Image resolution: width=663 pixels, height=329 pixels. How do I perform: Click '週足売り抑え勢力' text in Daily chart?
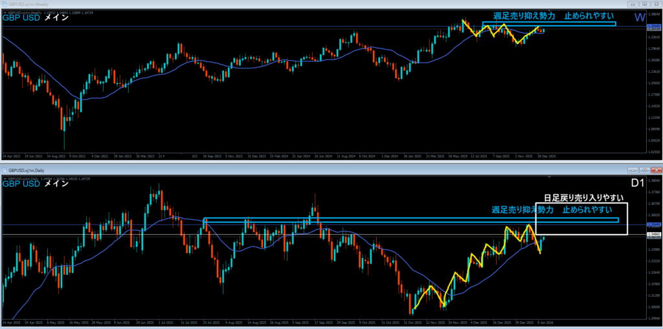[521, 210]
